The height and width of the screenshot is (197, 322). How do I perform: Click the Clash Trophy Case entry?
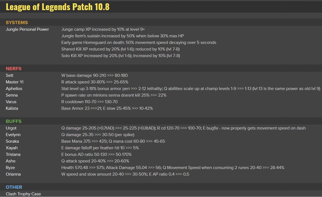(x=23, y=194)
